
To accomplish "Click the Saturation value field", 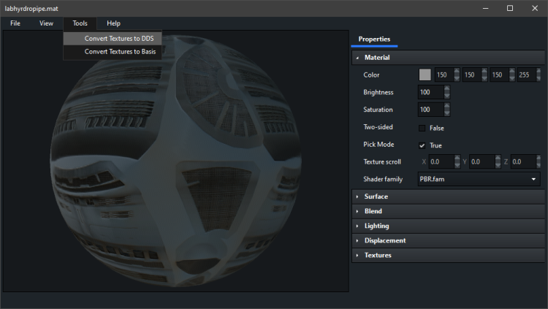I will point(430,110).
